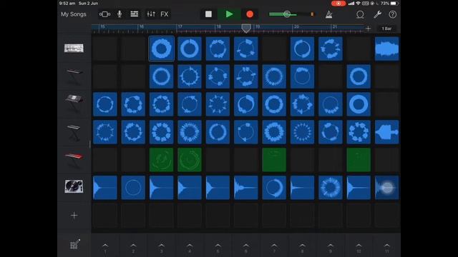The width and height of the screenshot is (458, 257).
Task: Open the 1 Bar time snap setting
Action: tap(386, 29)
